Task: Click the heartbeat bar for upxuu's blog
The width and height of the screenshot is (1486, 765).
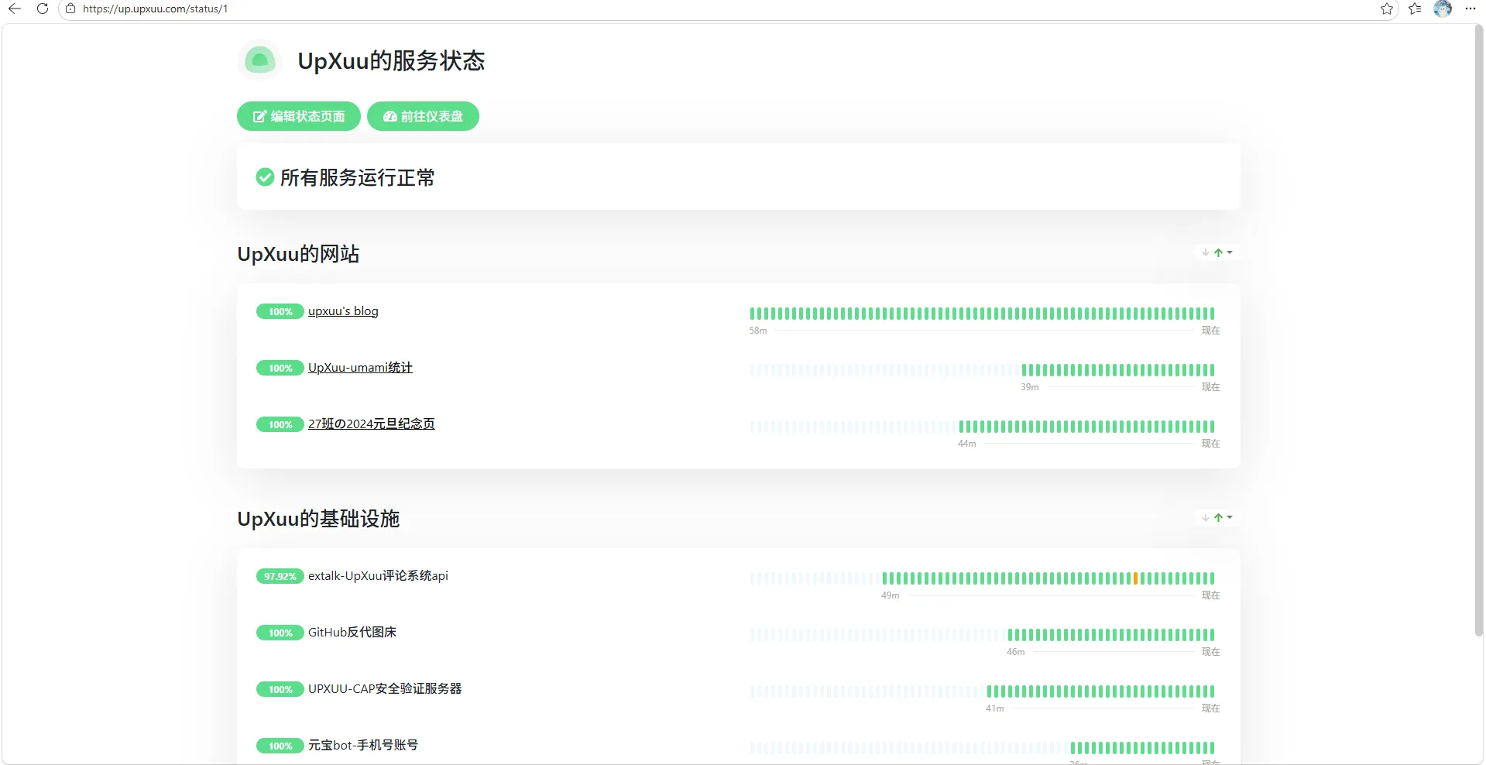Action: click(982, 314)
